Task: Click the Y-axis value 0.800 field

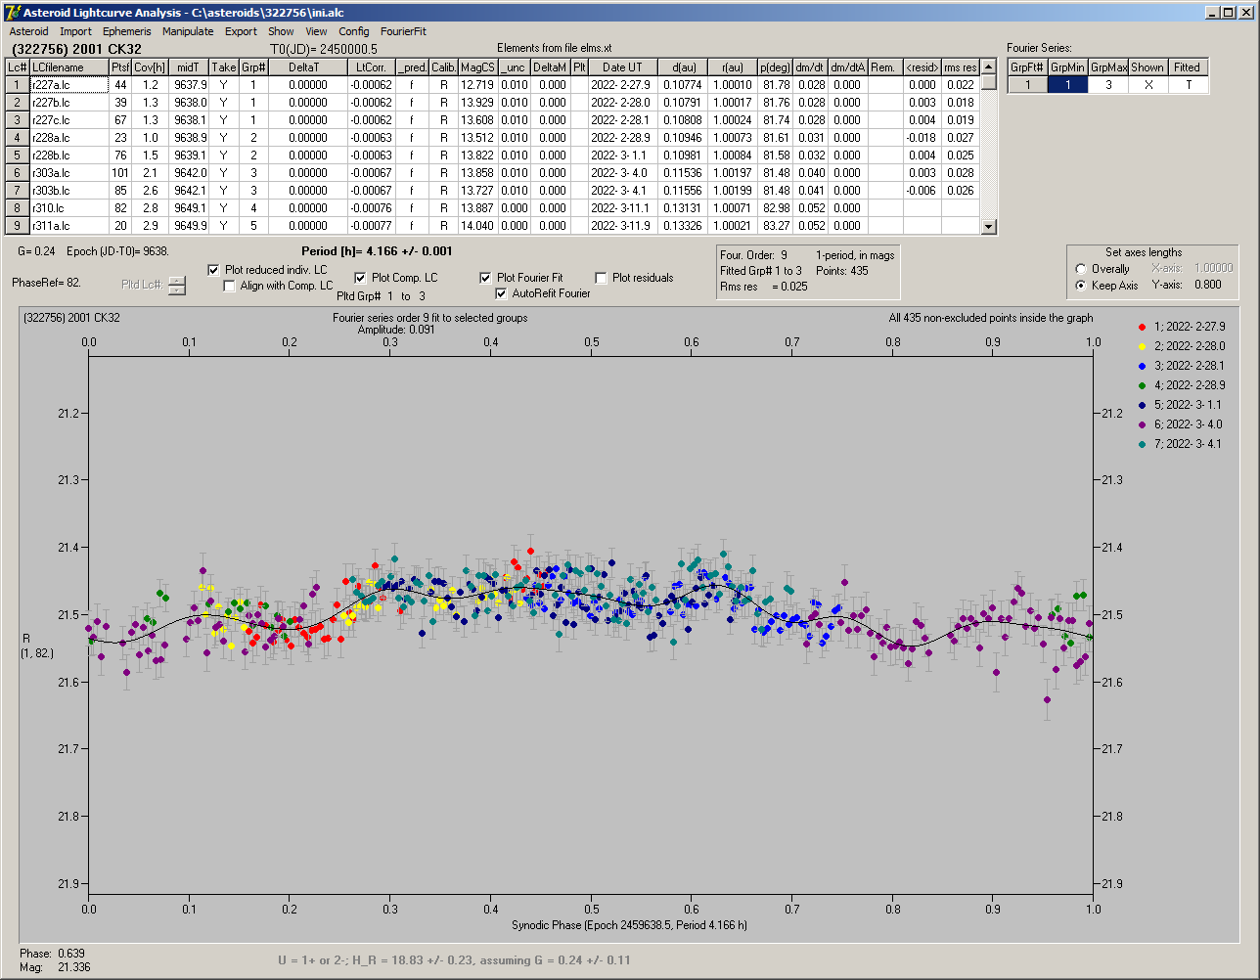Action: [1207, 286]
